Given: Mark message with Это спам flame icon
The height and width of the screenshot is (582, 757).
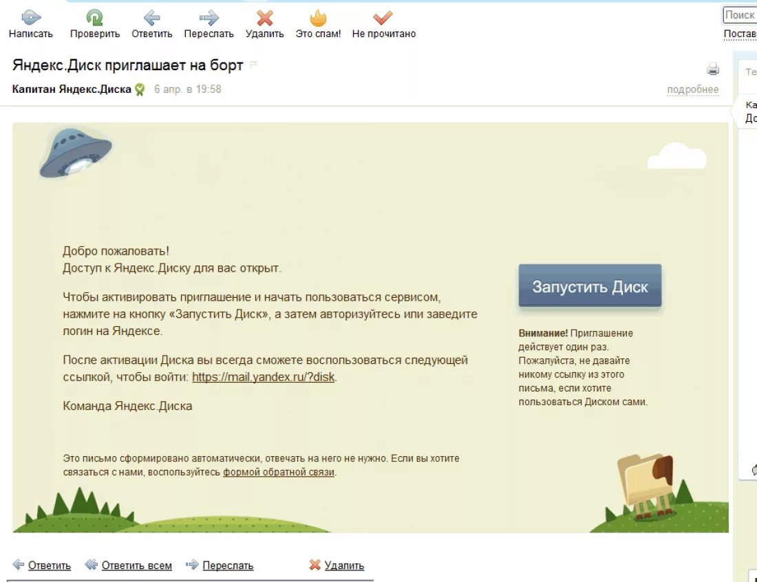Looking at the screenshot, I should point(318,18).
